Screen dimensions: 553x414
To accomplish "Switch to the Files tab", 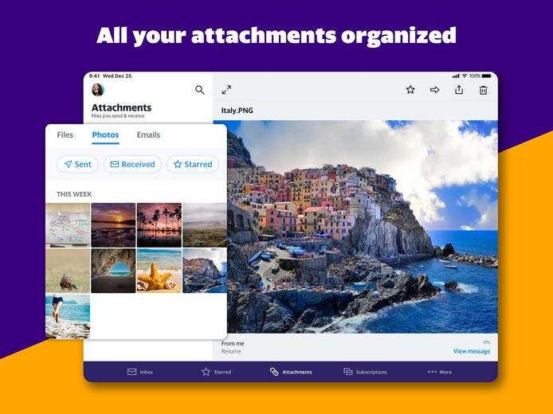I will [65, 135].
